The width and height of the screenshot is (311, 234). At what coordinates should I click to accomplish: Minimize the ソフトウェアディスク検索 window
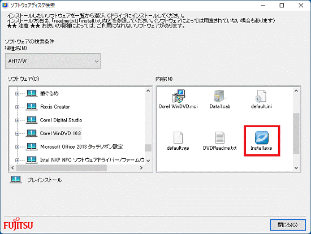pyautogui.click(x=263, y=5)
